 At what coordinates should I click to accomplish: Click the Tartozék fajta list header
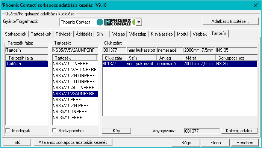(x=27, y=58)
